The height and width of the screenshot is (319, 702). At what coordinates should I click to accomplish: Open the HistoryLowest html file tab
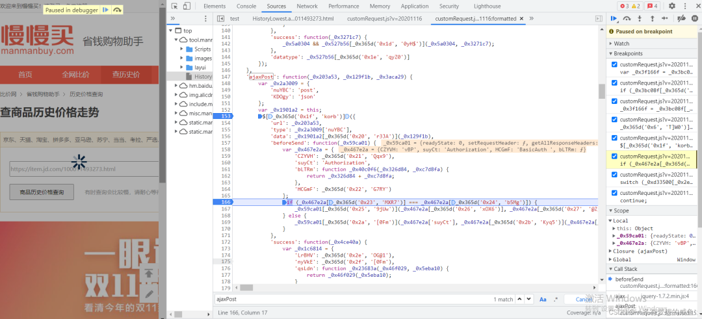point(292,19)
